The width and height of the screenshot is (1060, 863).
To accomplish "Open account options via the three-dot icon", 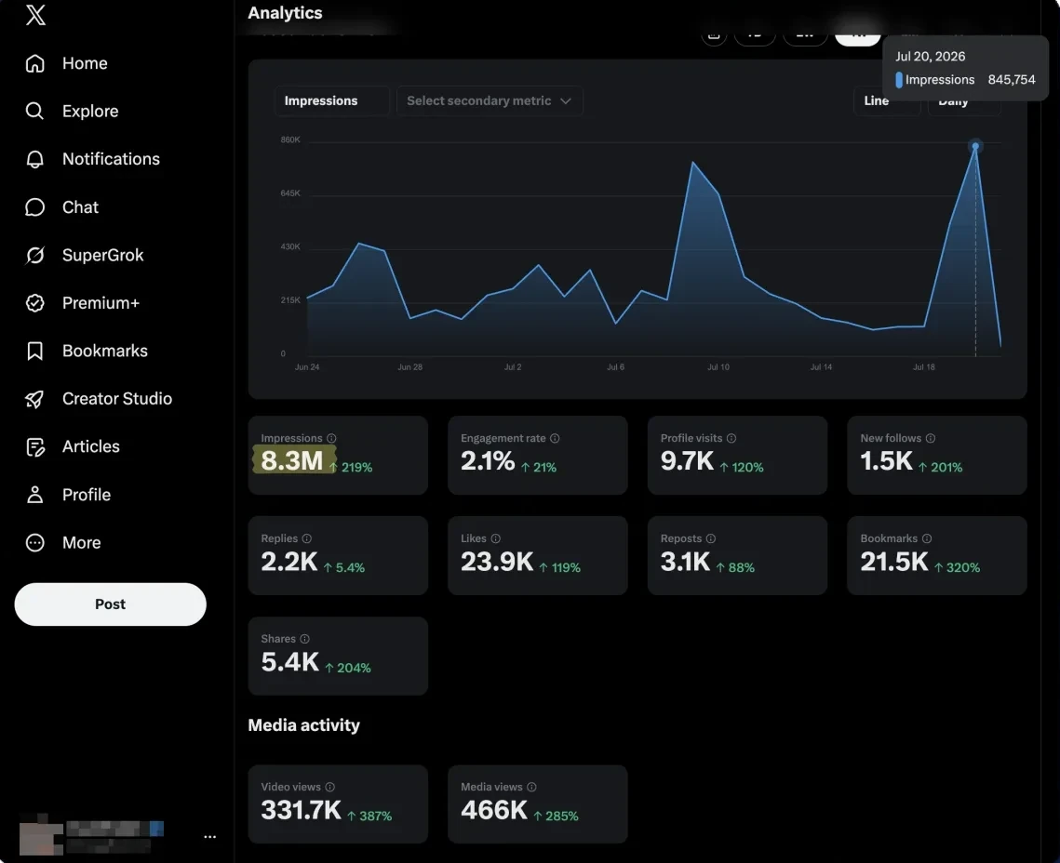I will 210,837.
